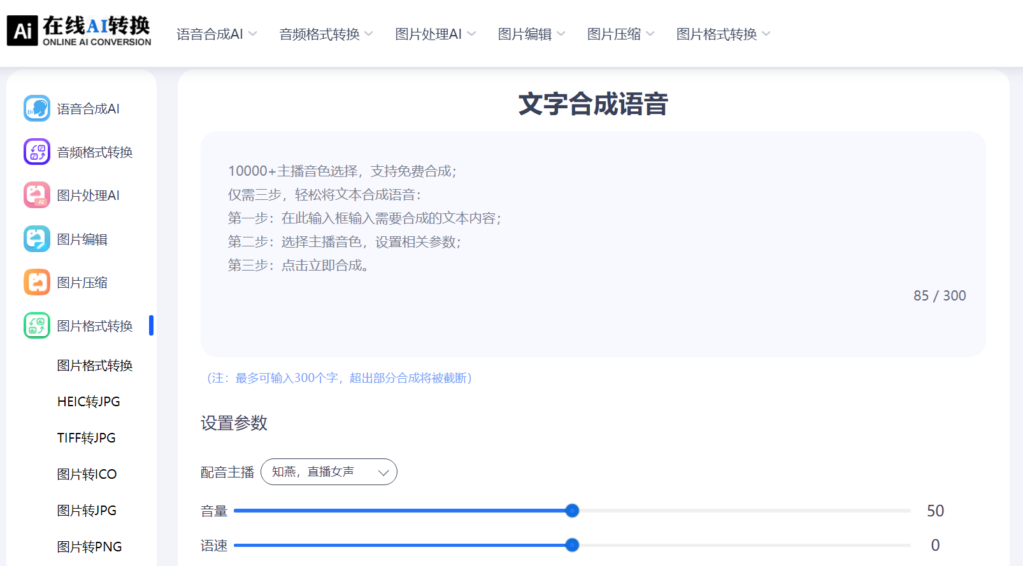This screenshot has height=566, width=1023.
Task: Click the 85 / 300 character counter
Action: [x=940, y=295]
